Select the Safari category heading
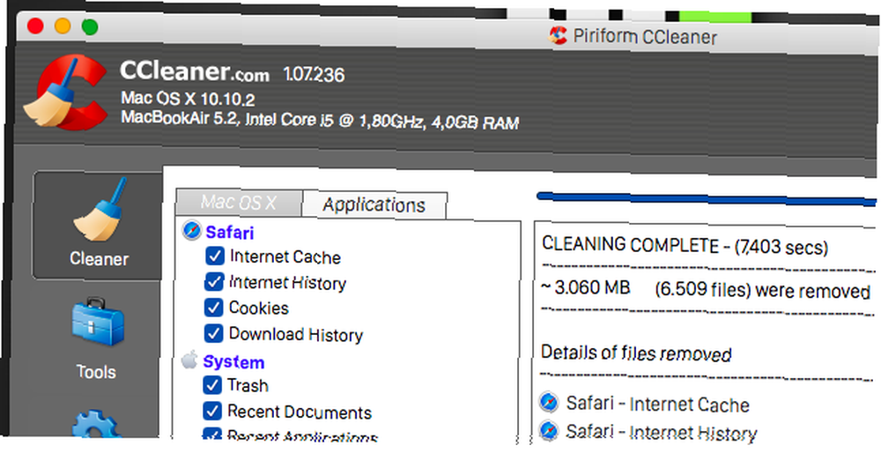Screen dimensions: 881x453 click(x=230, y=232)
